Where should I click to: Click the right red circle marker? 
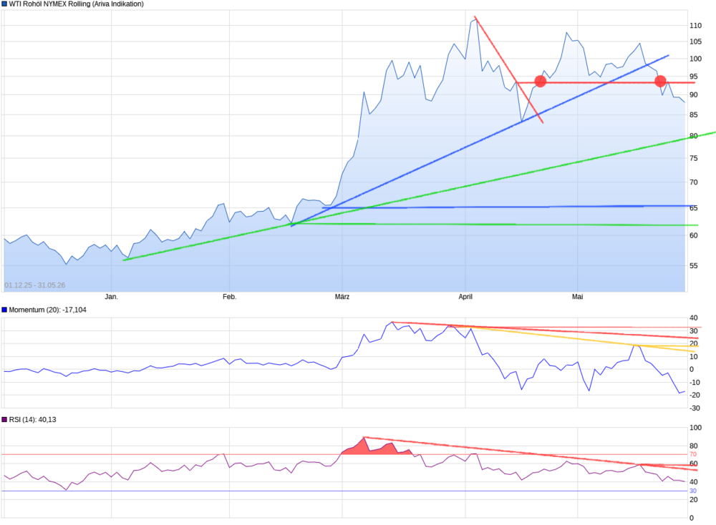(660, 82)
